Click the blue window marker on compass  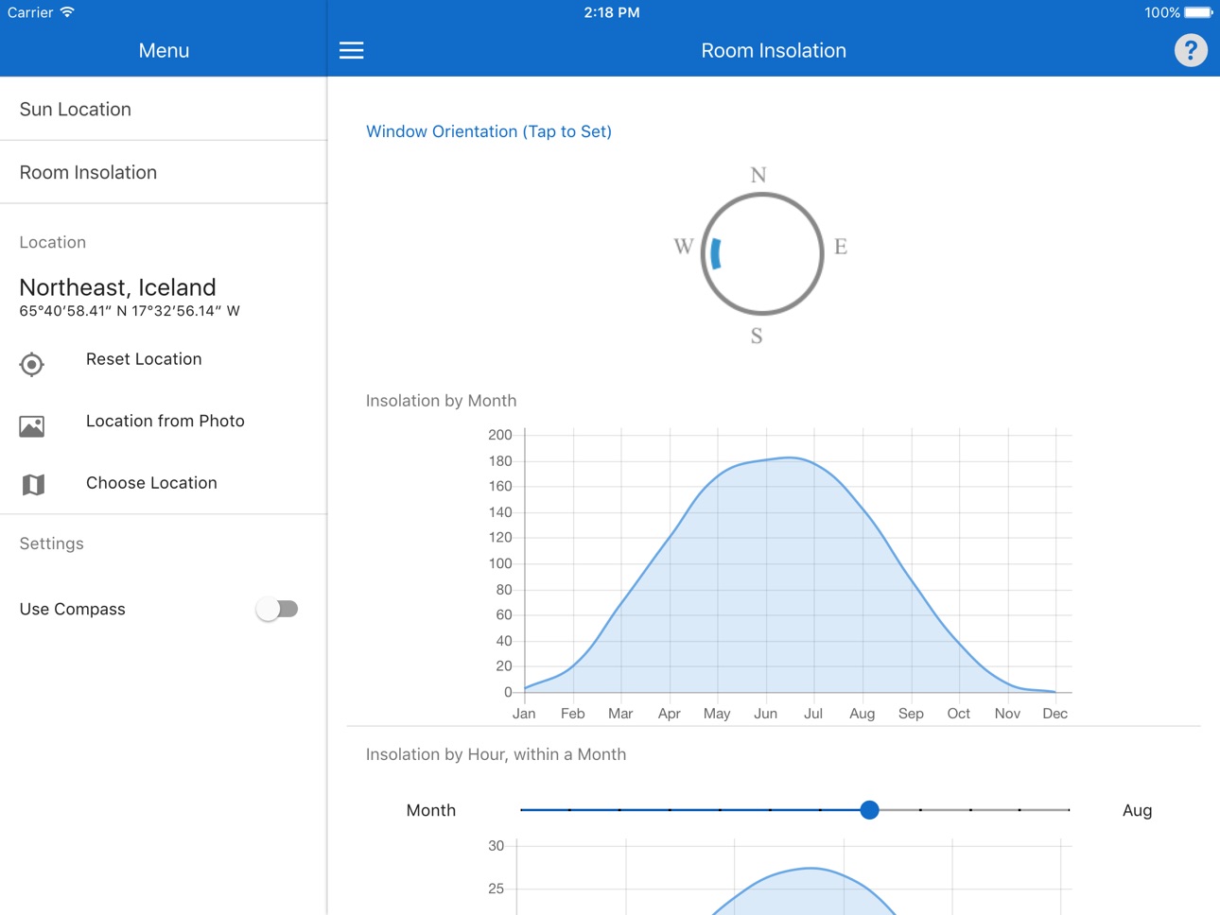(716, 253)
